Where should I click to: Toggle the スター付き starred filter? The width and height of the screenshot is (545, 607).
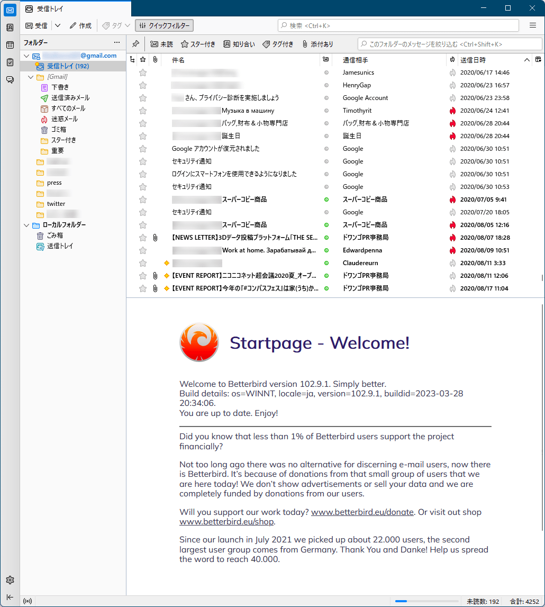pos(198,44)
